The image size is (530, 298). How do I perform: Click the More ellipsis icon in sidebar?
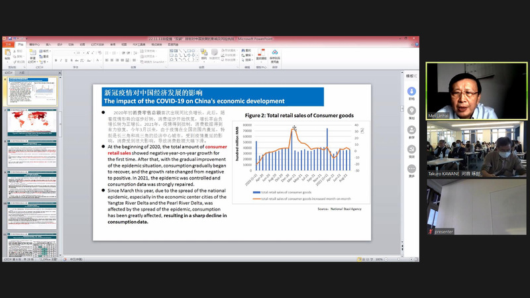[411, 168]
